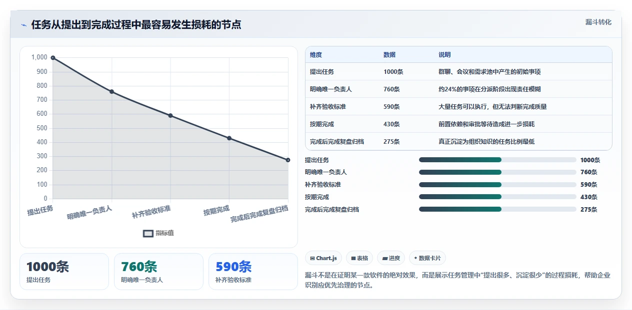The width and height of the screenshot is (632, 310).
Task: Click the 430条 value beside progress bar
Action: [588, 197]
